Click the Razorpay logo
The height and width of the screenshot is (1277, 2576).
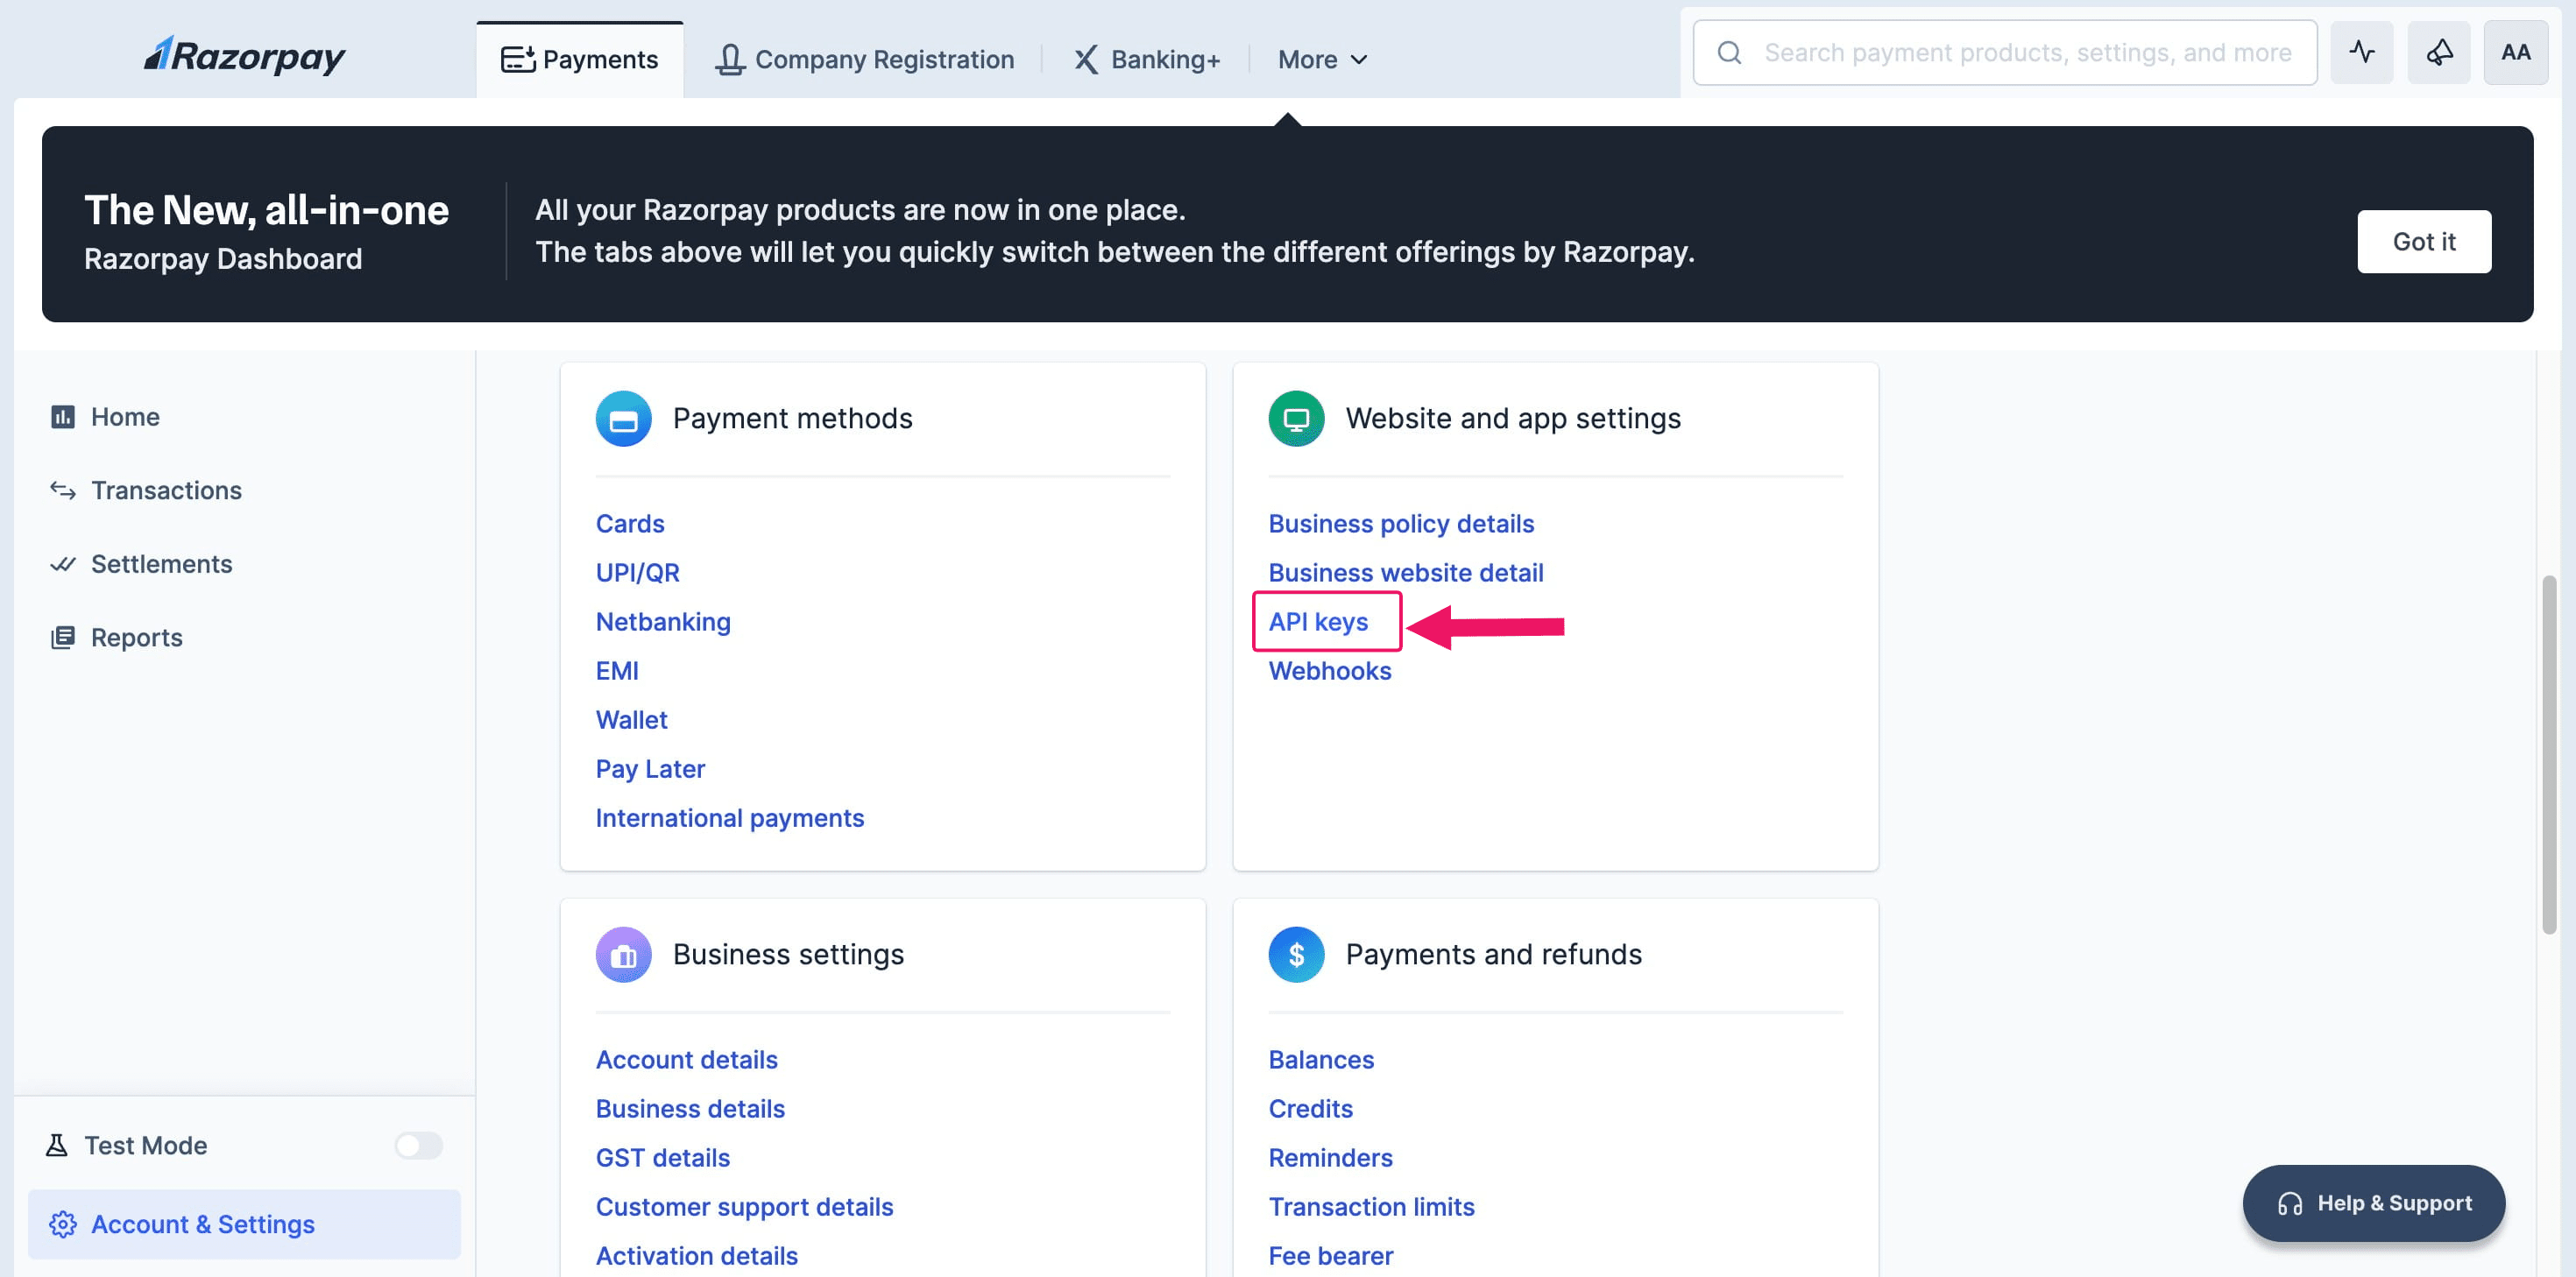pyautogui.click(x=244, y=56)
